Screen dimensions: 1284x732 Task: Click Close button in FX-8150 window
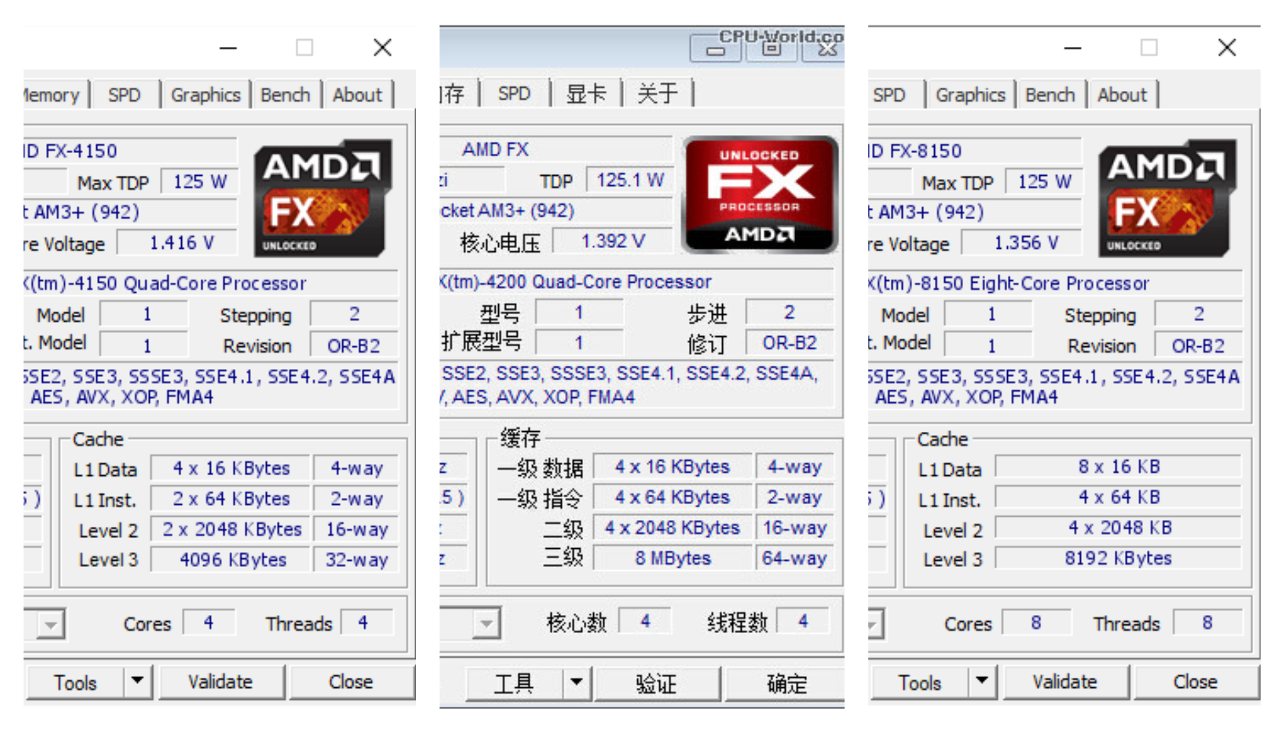1196,682
